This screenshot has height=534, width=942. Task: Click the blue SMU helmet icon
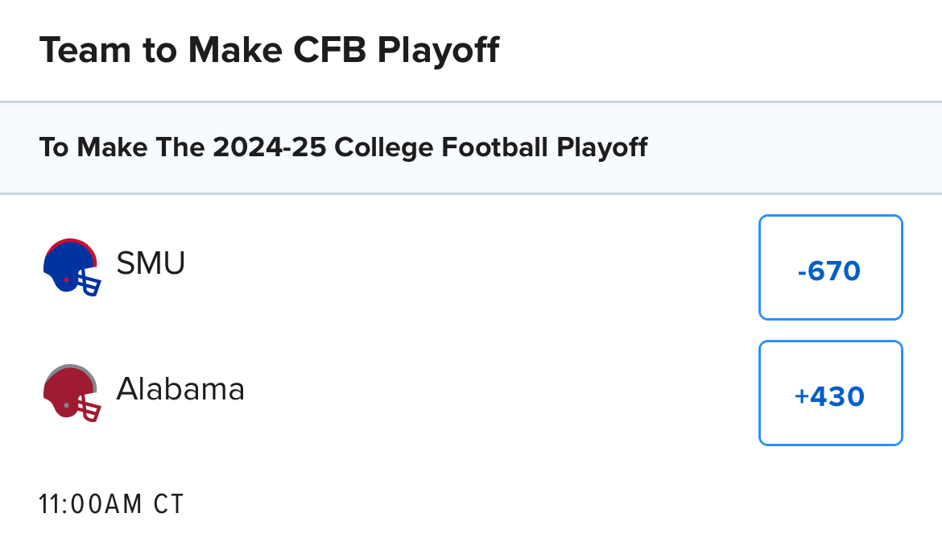71,267
